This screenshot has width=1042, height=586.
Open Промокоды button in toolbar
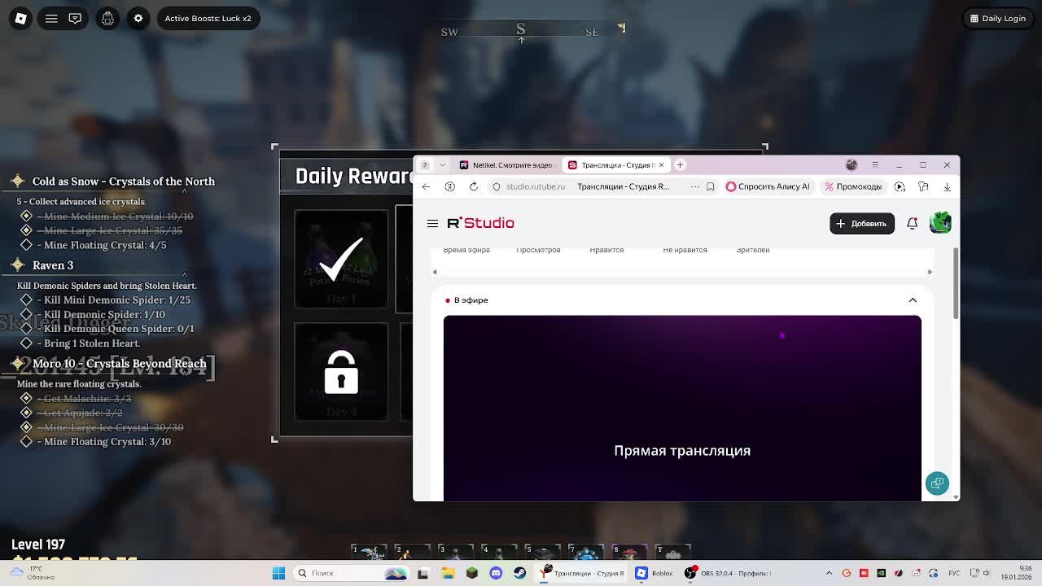(853, 186)
